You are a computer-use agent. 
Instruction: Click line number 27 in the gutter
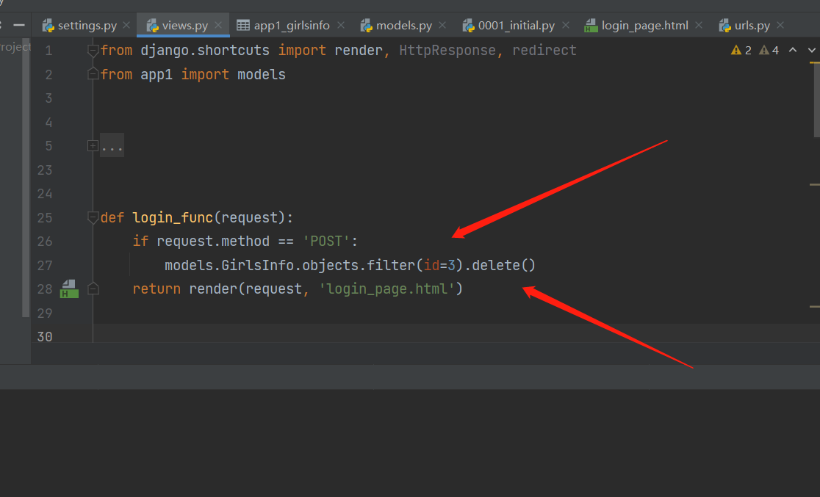click(45, 266)
